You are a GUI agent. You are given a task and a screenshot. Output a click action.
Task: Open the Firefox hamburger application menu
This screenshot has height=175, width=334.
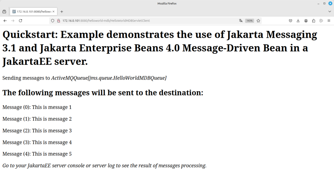(x=329, y=21)
